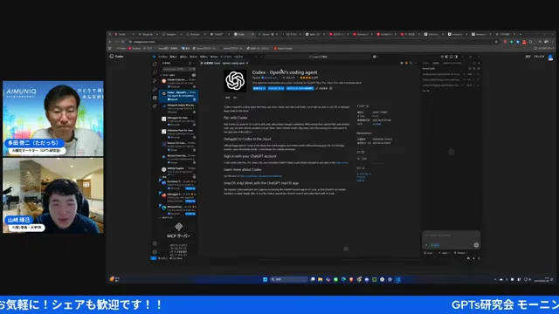Screen dimensions: 559x314
Task: Toggle primary side bar layout icon
Action: (446, 57)
